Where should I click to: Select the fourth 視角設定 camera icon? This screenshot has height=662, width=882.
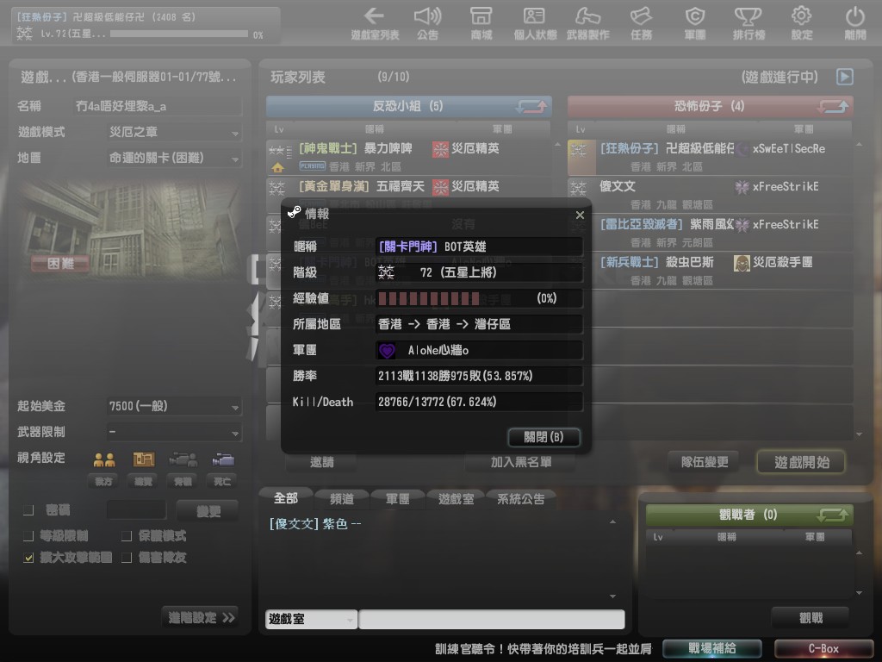(x=223, y=460)
